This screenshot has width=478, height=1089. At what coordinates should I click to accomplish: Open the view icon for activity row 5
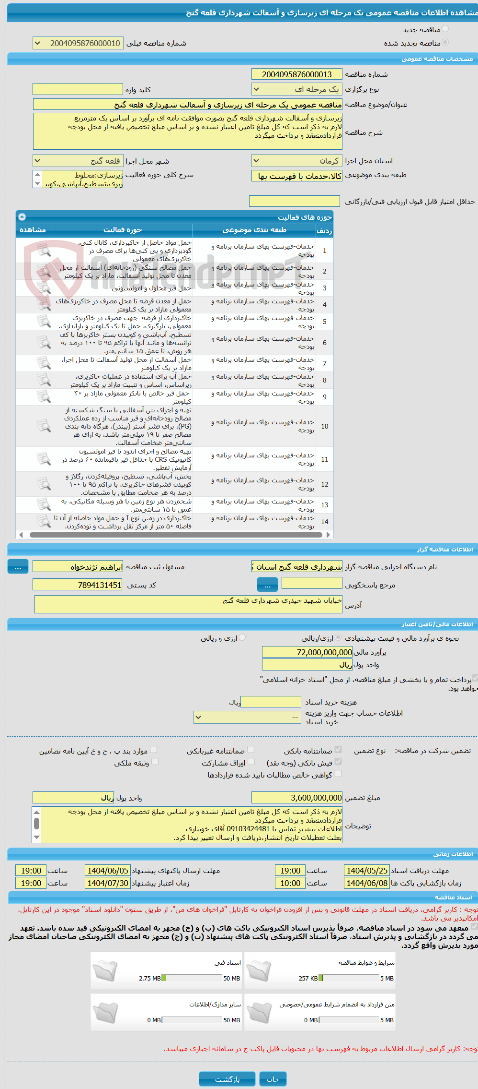pyautogui.click(x=44, y=322)
